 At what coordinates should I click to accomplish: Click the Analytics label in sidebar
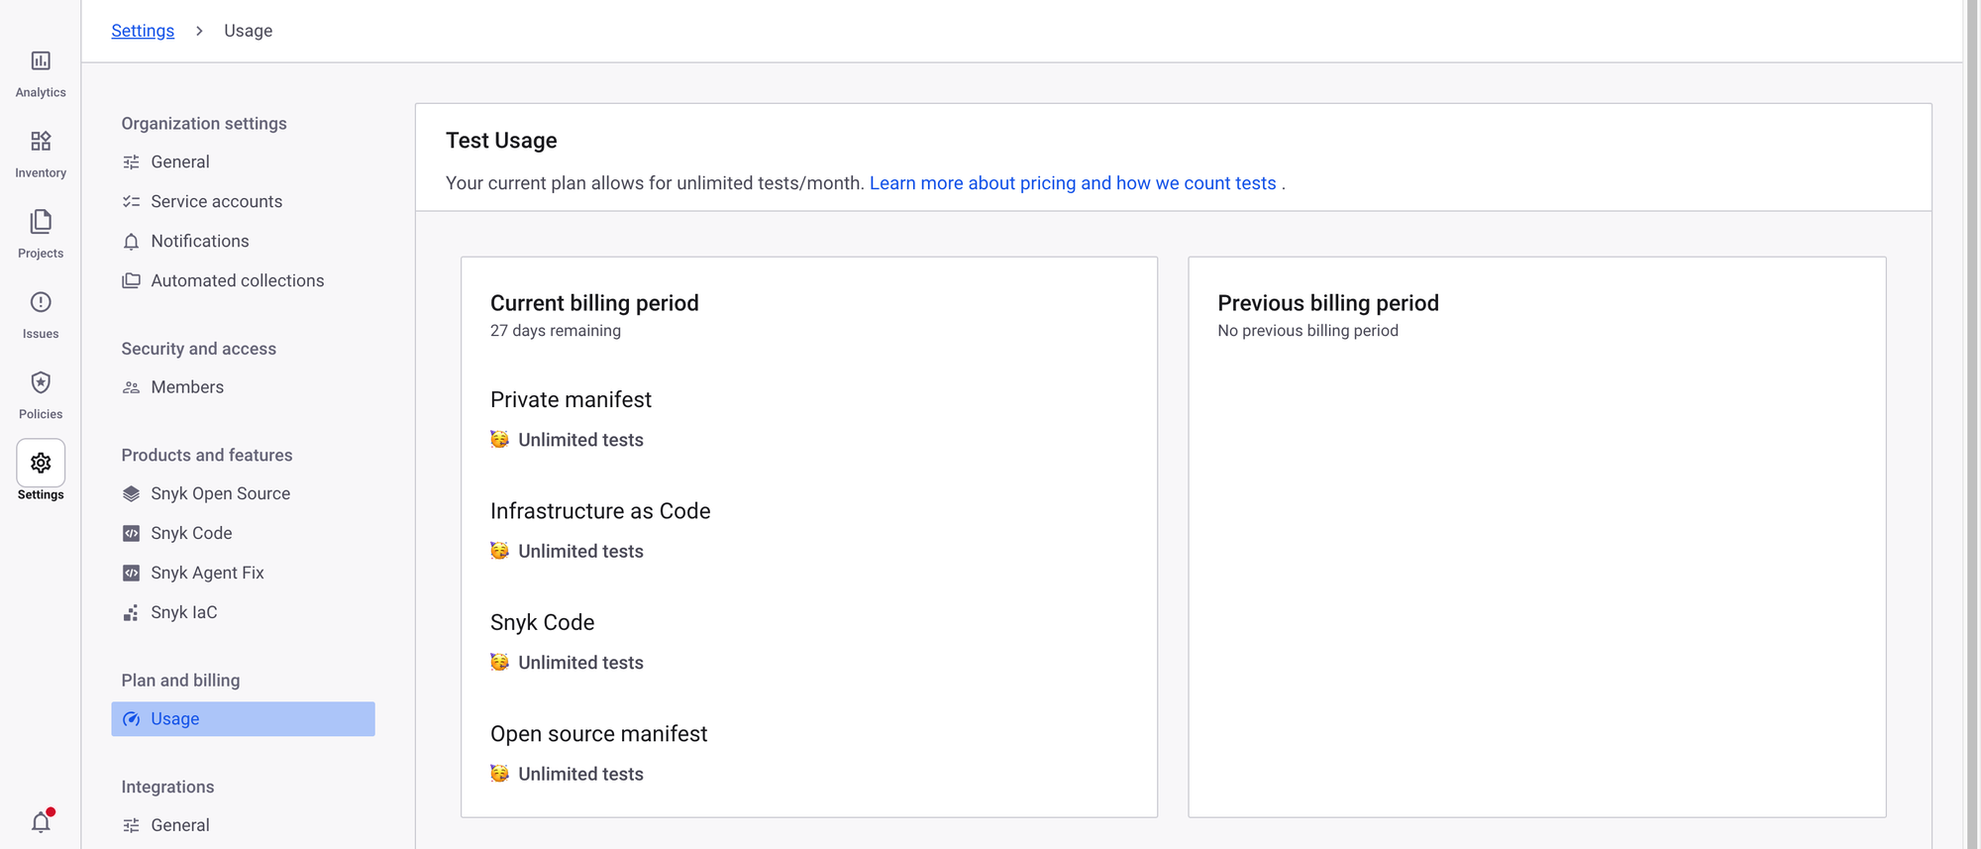(x=41, y=92)
